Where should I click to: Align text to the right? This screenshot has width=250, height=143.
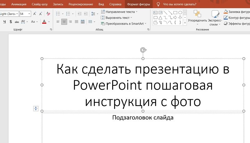click(x=70, y=21)
